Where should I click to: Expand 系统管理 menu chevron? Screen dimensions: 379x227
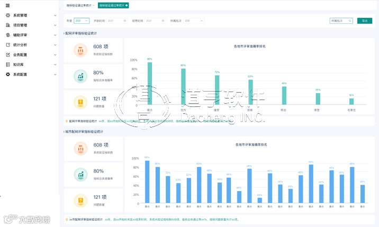pos(55,15)
